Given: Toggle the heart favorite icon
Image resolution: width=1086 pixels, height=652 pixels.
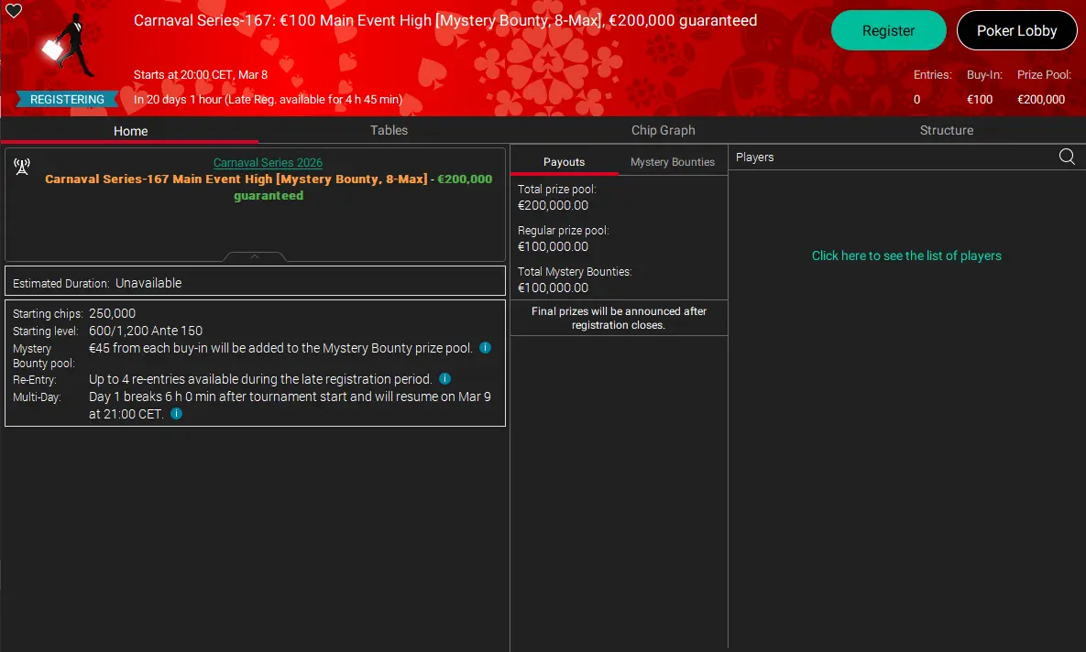Looking at the screenshot, I should 14,11.
